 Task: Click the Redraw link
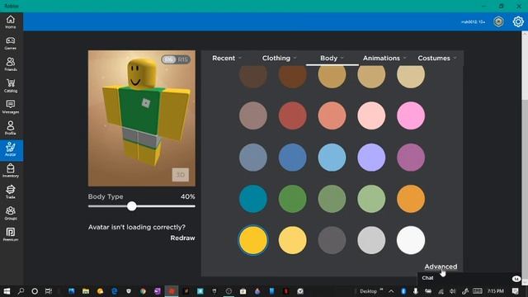182,238
